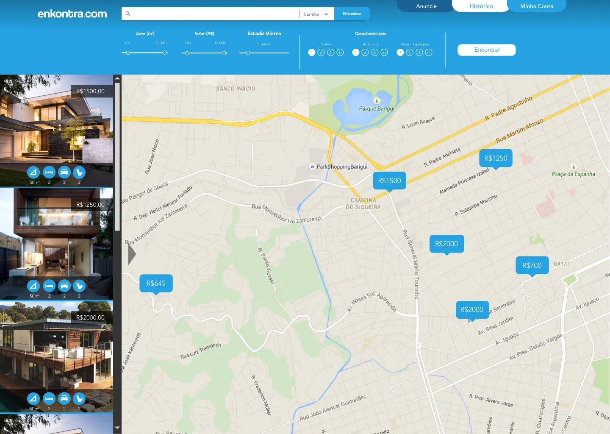Select 3 under Quartos
The height and width of the screenshot is (434, 610).
pos(331,53)
